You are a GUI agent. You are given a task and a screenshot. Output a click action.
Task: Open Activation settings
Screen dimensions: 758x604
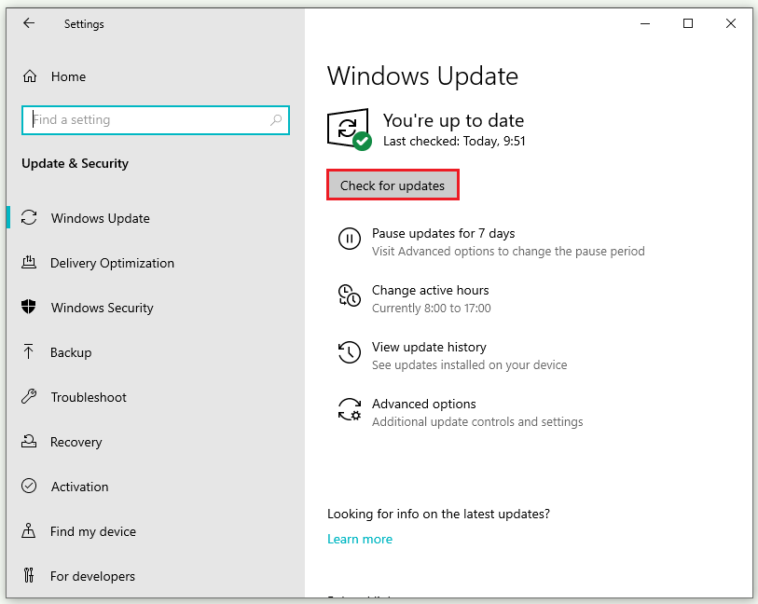(x=80, y=487)
